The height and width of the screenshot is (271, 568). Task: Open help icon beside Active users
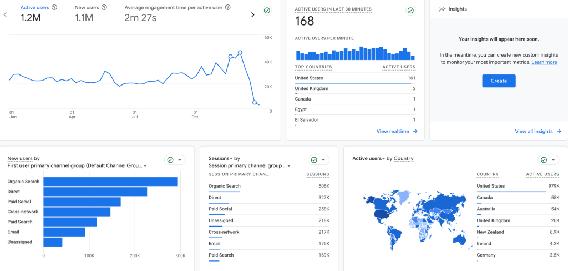click(54, 7)
